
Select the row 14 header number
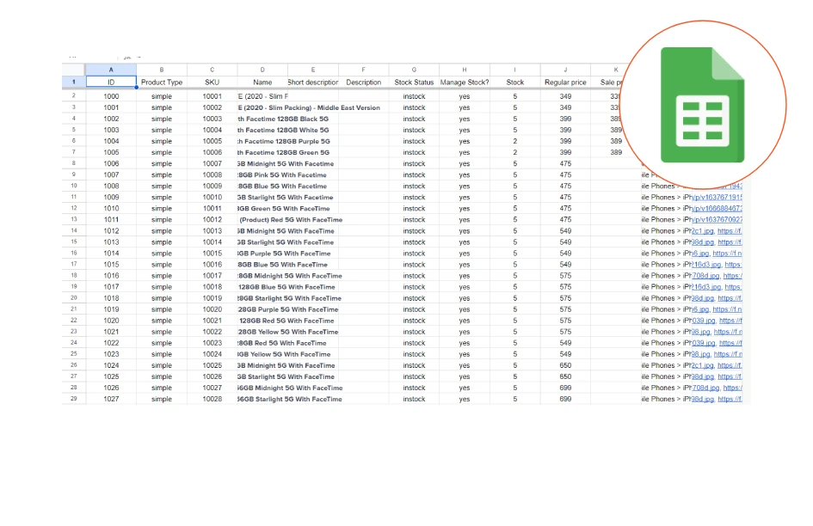click(74, 230)
